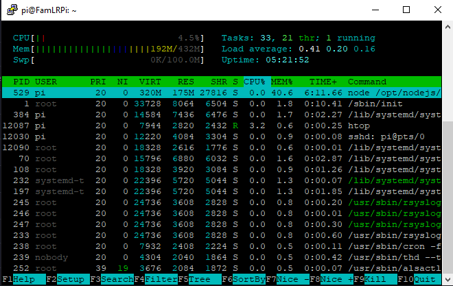Click the CPU usage meter bar
453x286 pixels.
pyautogui.click(x=108, y=38)
